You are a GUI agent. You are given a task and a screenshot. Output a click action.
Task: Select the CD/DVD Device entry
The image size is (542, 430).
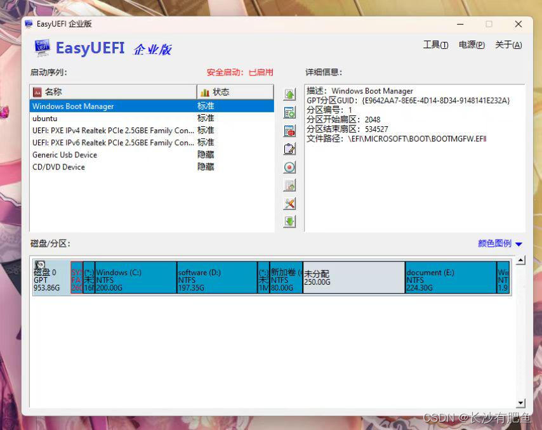click(x=152, y=167)
